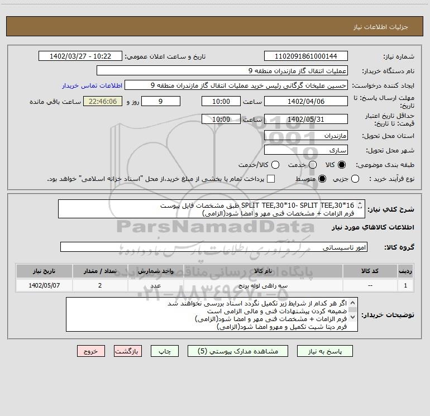This screenshot has width=430, height=416.
Task: Click deadline time field 10:00 beside 1402/04/06
Action: pyautogui.click(x=221, y=101)
